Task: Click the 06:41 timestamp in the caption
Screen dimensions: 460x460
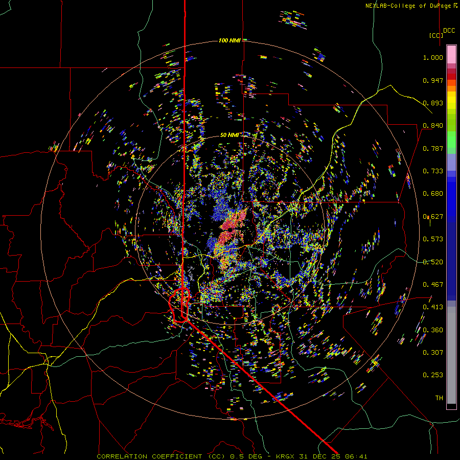Action: pos(356,456)
